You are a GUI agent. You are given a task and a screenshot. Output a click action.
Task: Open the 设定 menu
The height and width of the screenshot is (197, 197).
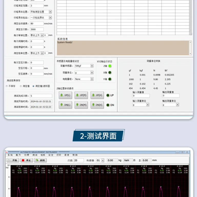coord(51,155)
